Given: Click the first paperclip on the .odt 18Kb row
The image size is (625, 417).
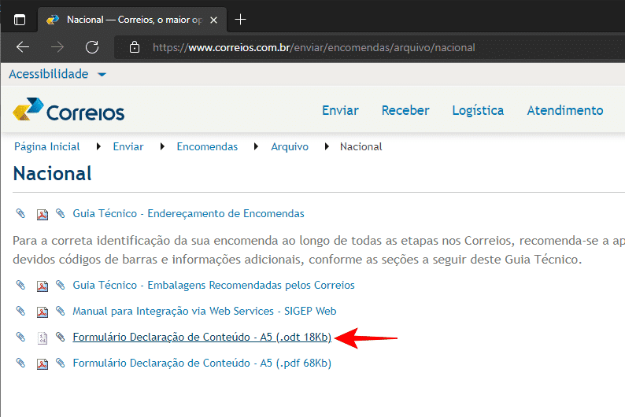Looking at the screenshot, I should (x=20, y=337).
